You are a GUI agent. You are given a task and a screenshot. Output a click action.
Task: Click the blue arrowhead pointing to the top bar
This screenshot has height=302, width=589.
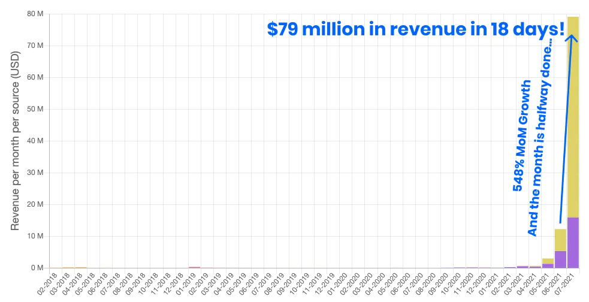point(572,38)
